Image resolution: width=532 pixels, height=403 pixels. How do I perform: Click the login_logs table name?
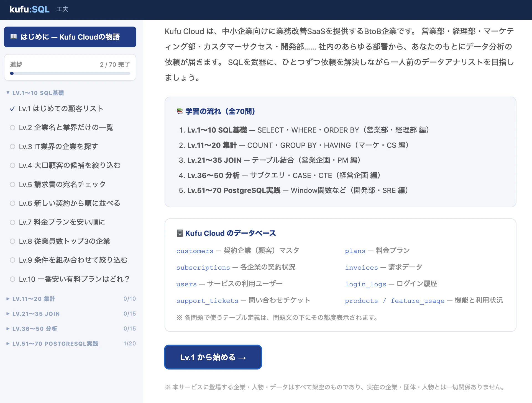point(365,284)
